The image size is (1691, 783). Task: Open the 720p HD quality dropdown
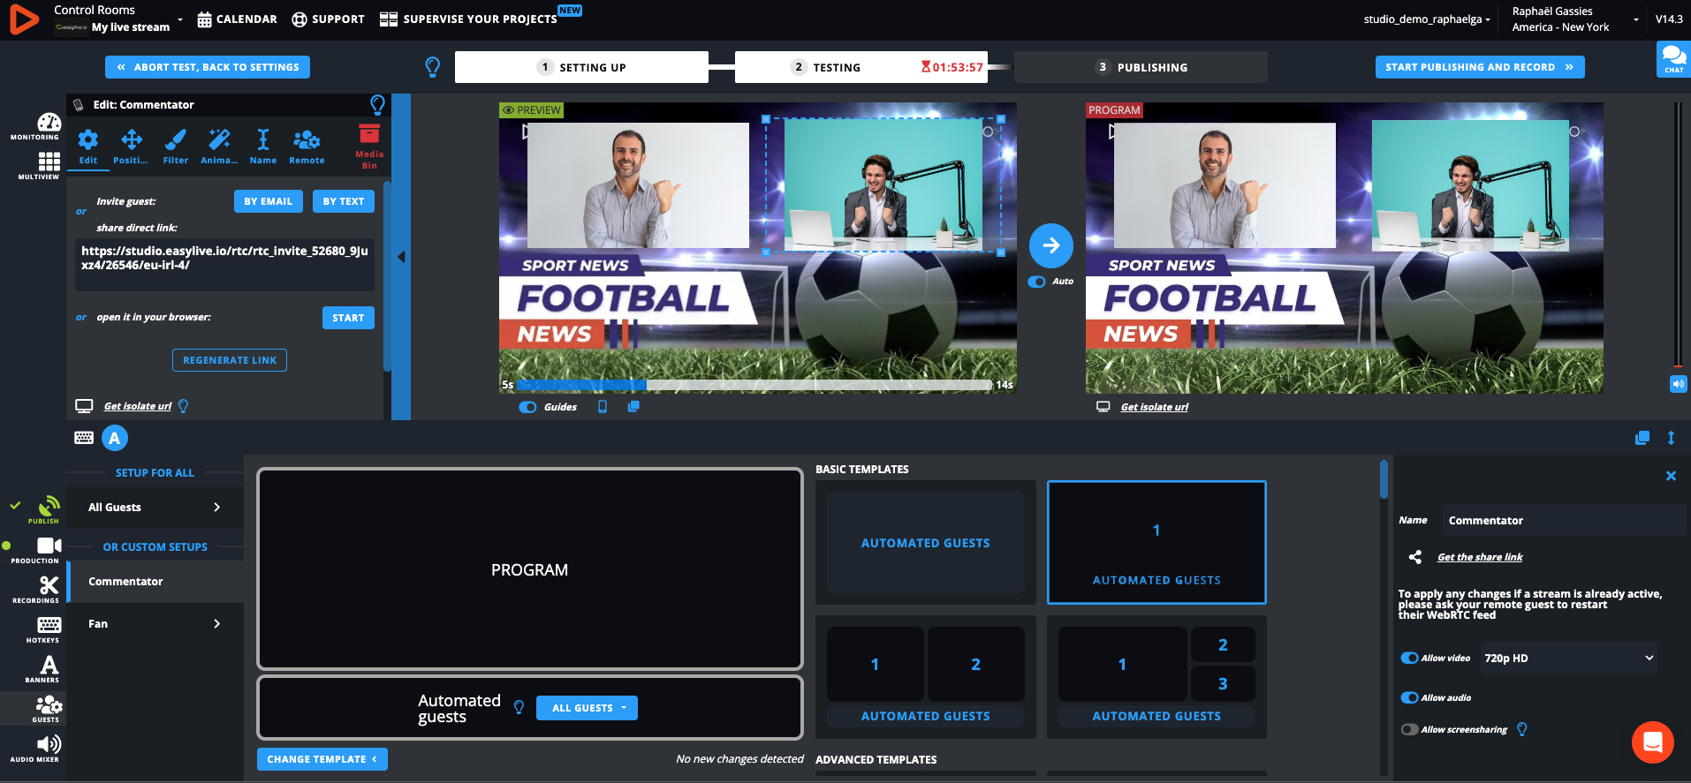pos(1567,658)
